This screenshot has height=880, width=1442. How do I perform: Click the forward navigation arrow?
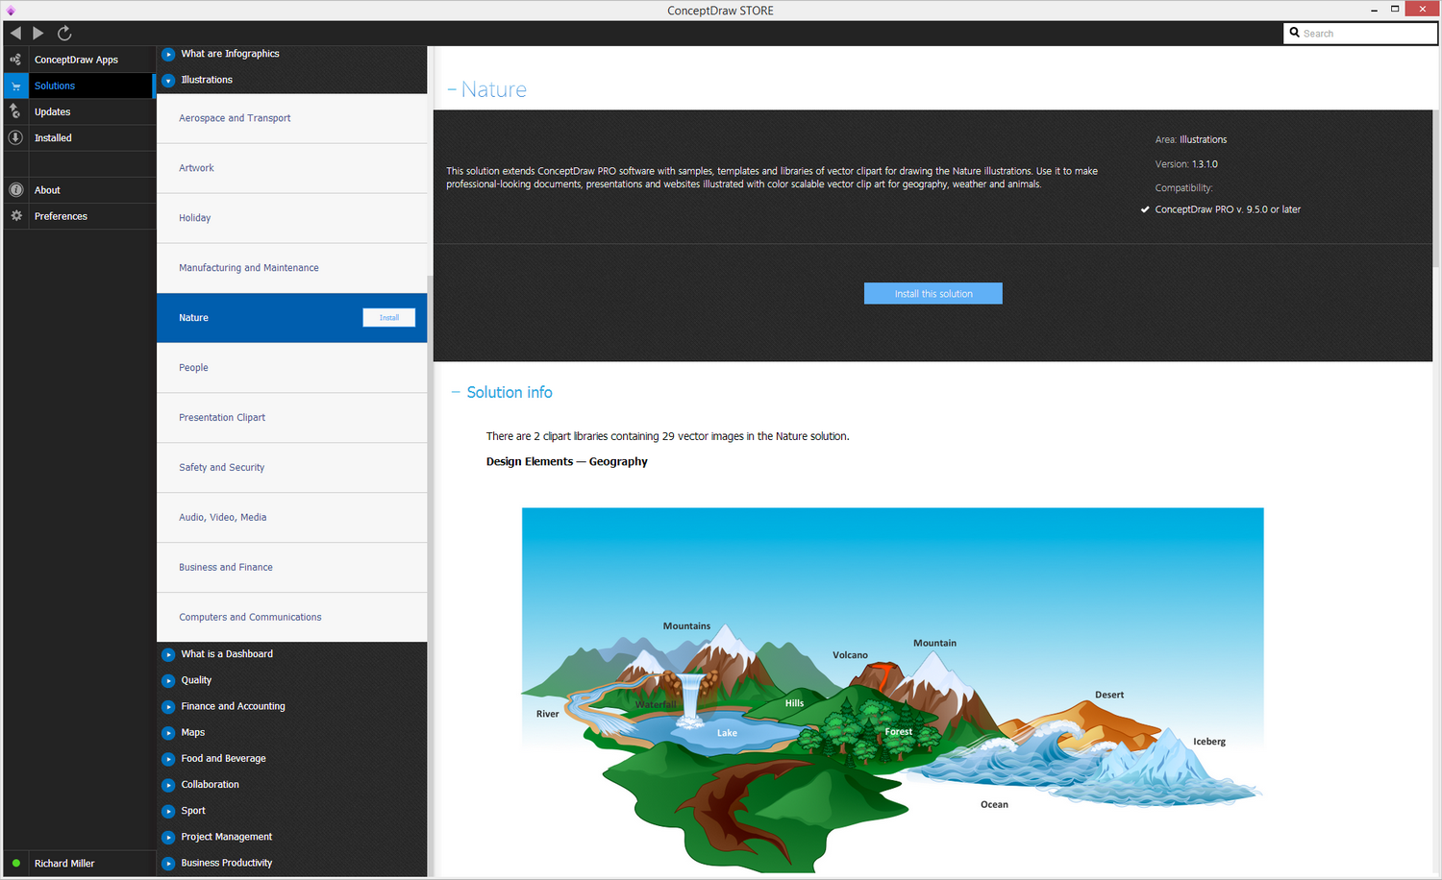38,33
